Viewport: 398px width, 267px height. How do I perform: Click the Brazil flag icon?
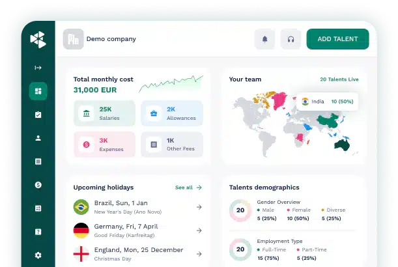tap(81, 207)
